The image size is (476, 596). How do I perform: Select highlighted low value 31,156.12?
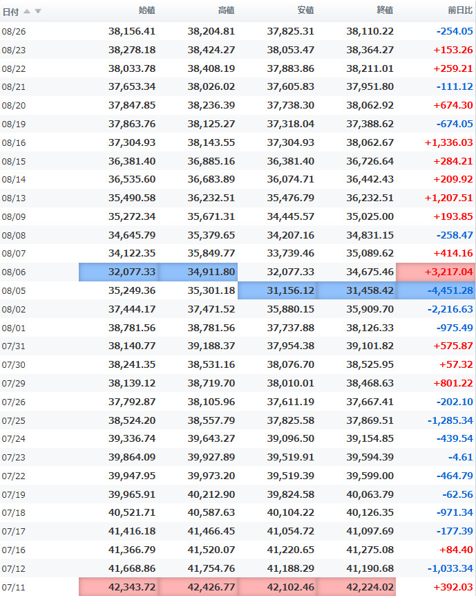click(x=277, y=291)
